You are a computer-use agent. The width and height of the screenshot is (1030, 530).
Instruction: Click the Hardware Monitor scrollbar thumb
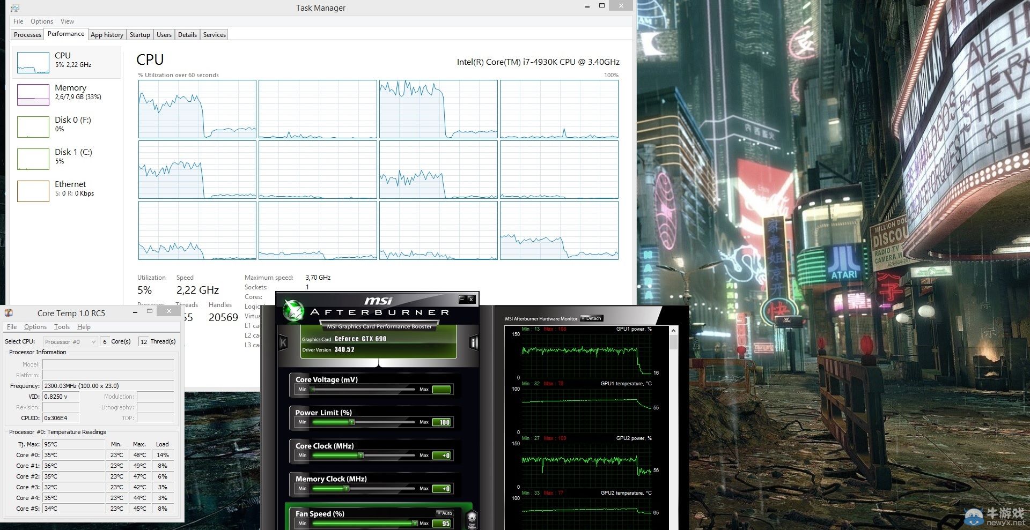[x=674, y=342]
